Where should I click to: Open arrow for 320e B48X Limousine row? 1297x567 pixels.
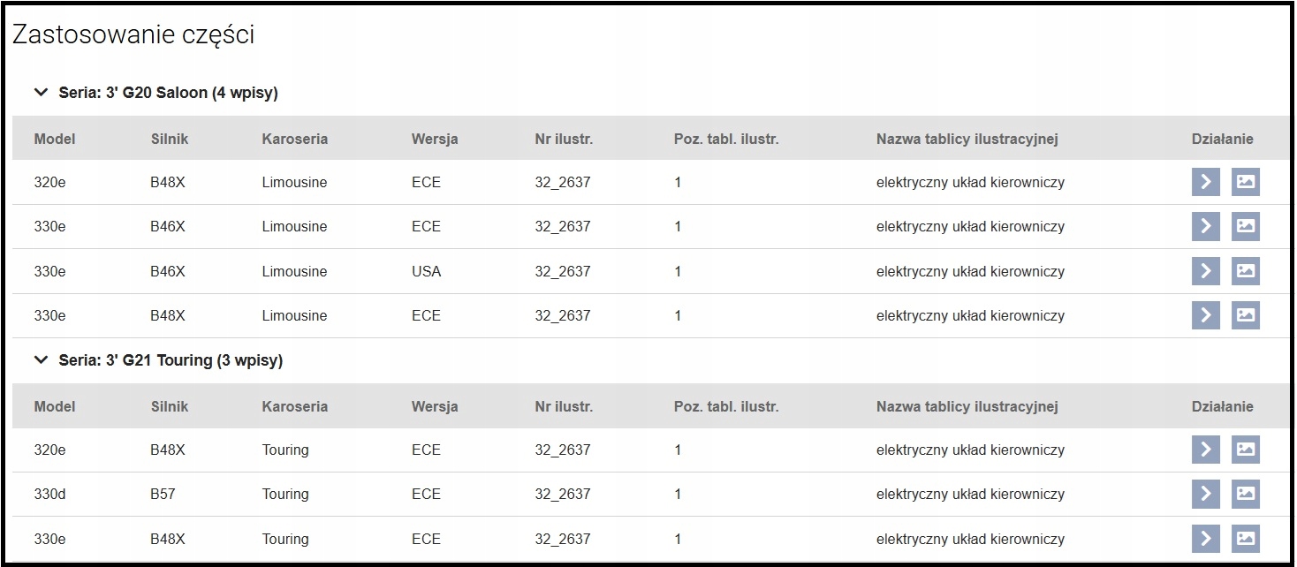click(x=1205, y=182)
